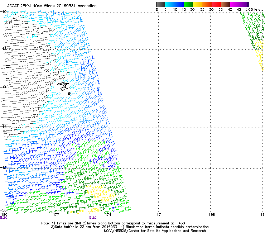
Task: Click the longitude label '-174'
Action: coord(107,215)
